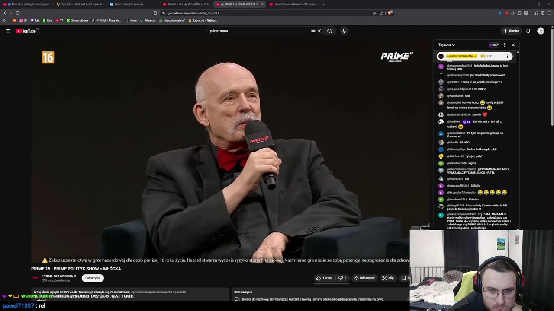This screenshot has width=554, height=311.
Task: Open live chat three-dot options menu
Action: pos(504,45)
